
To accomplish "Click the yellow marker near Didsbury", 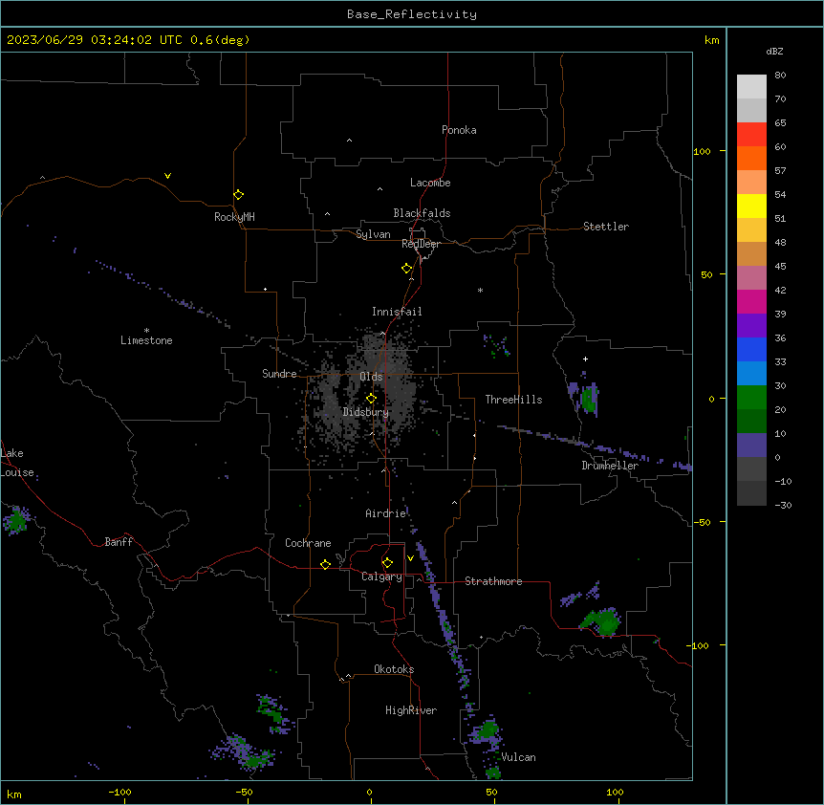I will [x=371, y=398].
